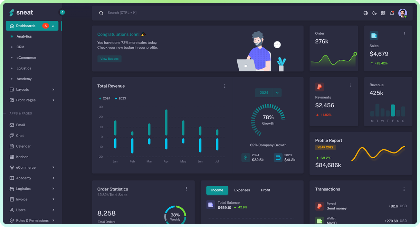Open the 2024 year dropdown arrow
This screenshot has height=227, width=420.
(x=277, y=93)
